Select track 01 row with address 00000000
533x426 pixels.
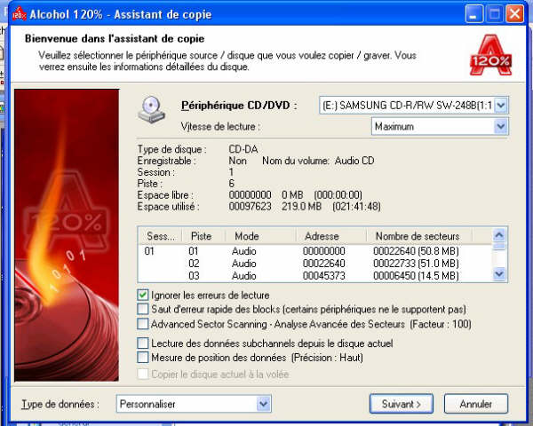click(x=315, y=251)
